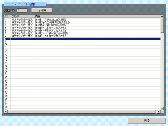
Task: Click the 戻る button
Action: [147, 121]
